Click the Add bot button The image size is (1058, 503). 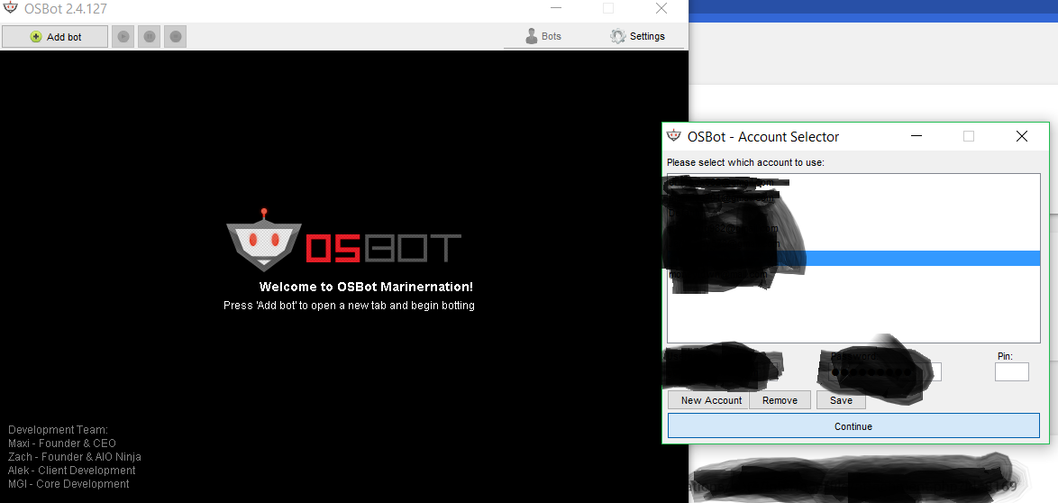pos(55,36)
